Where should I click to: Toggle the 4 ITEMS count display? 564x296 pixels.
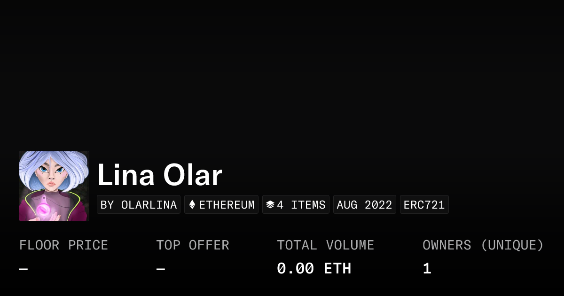tap(296, 204)
